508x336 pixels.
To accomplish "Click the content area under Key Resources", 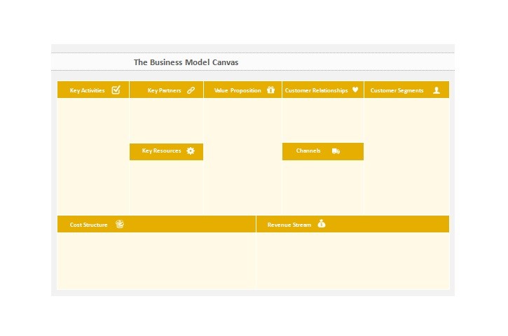I will (167, 188).
